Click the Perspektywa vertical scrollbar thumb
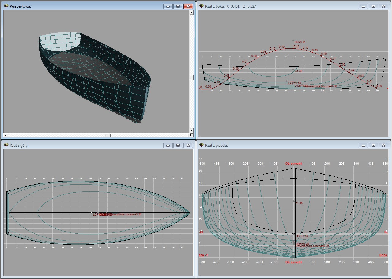The image size is (392, 279). [x=191, y=77]
